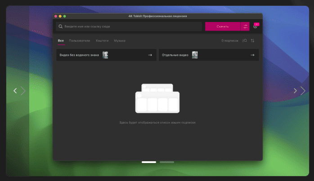
Task: Switch to the Пользователи tab
Action: 80,40
